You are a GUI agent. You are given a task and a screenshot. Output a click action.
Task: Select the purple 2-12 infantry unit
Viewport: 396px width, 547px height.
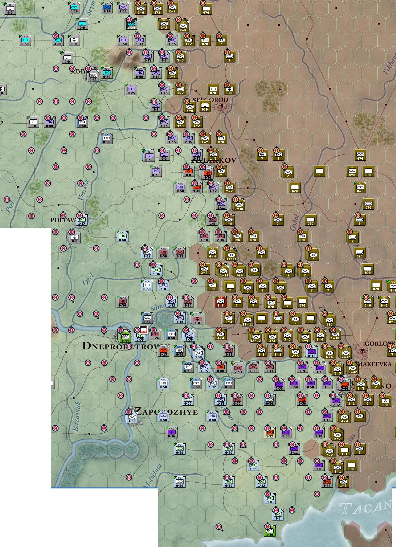336,401
